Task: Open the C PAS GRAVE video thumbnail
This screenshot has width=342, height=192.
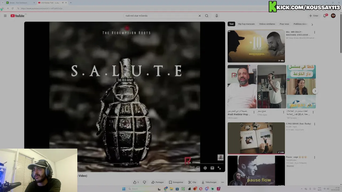Action: [256, 138]
